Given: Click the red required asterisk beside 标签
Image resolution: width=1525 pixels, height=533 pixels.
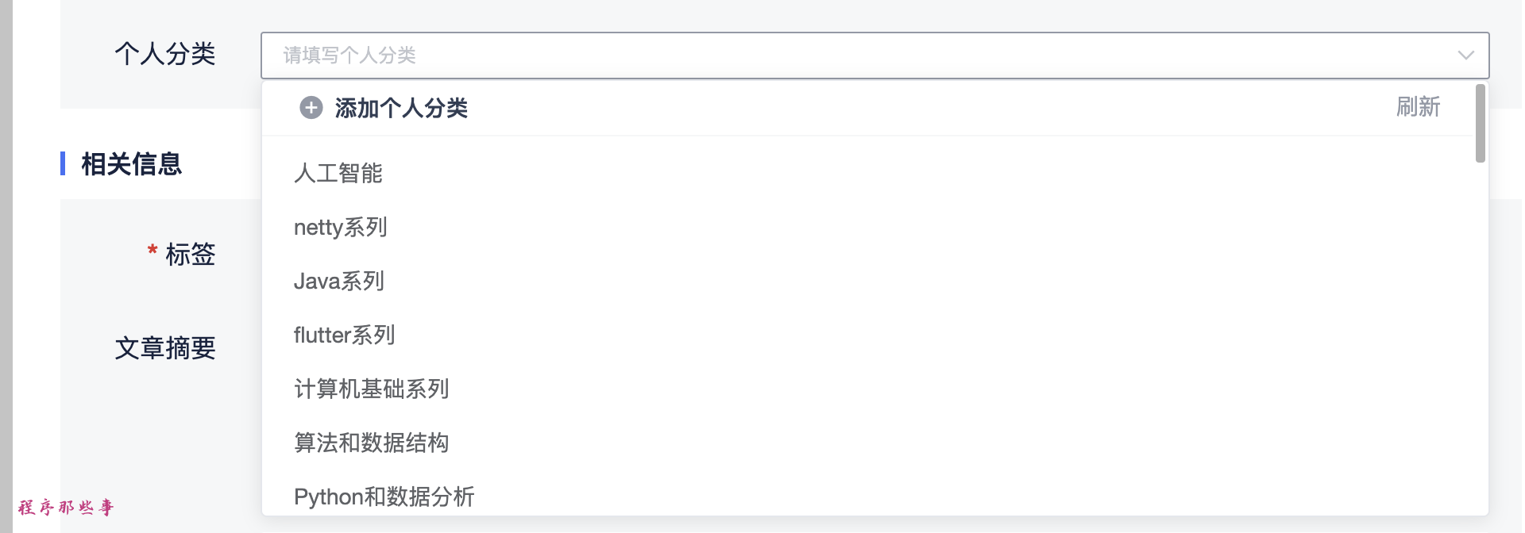Looking at the screenshot, I should (152, 251).
